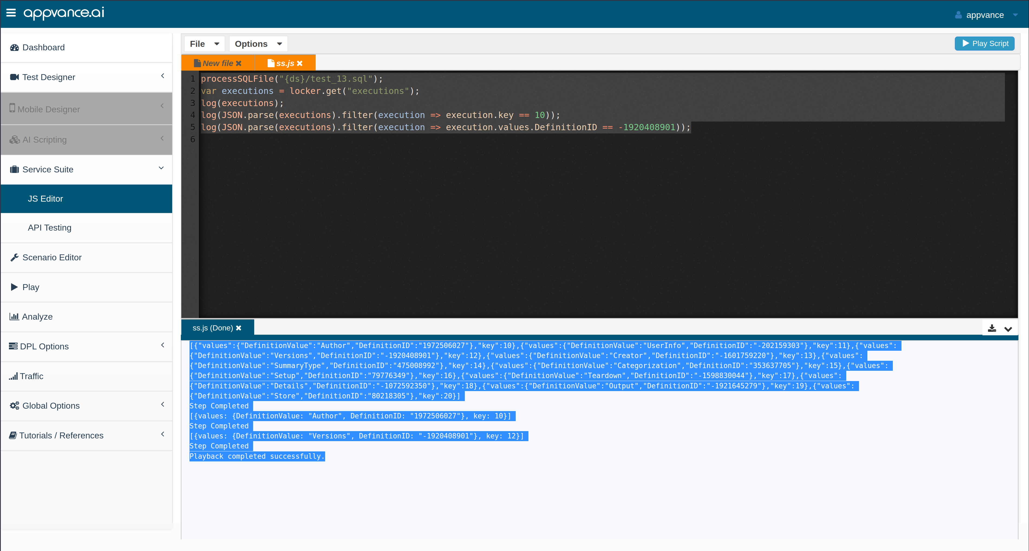The height and width of the screenshot is (551, 1029).
Task: Run the script with Play Script
Action: point(985,44)
